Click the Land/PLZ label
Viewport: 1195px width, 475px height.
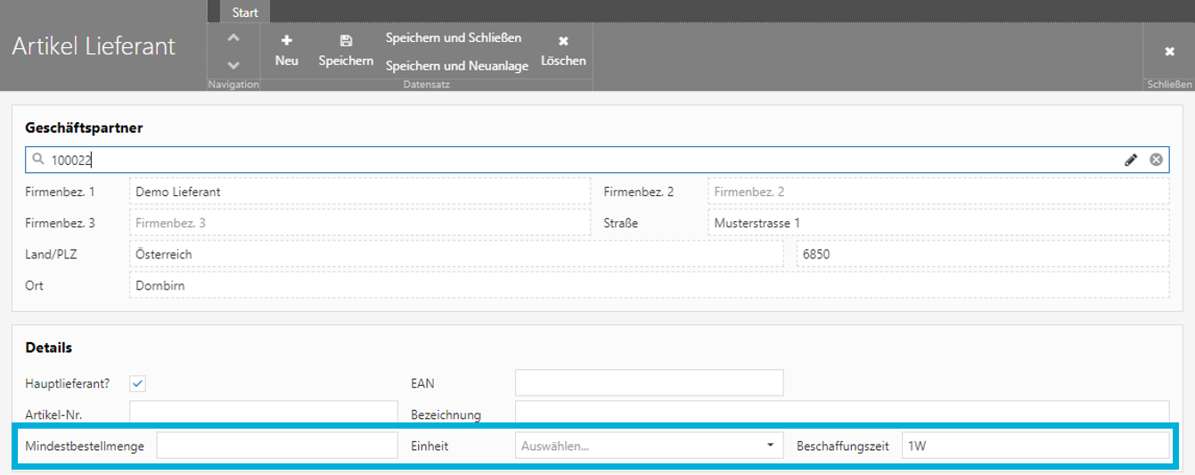coord(51,254)
